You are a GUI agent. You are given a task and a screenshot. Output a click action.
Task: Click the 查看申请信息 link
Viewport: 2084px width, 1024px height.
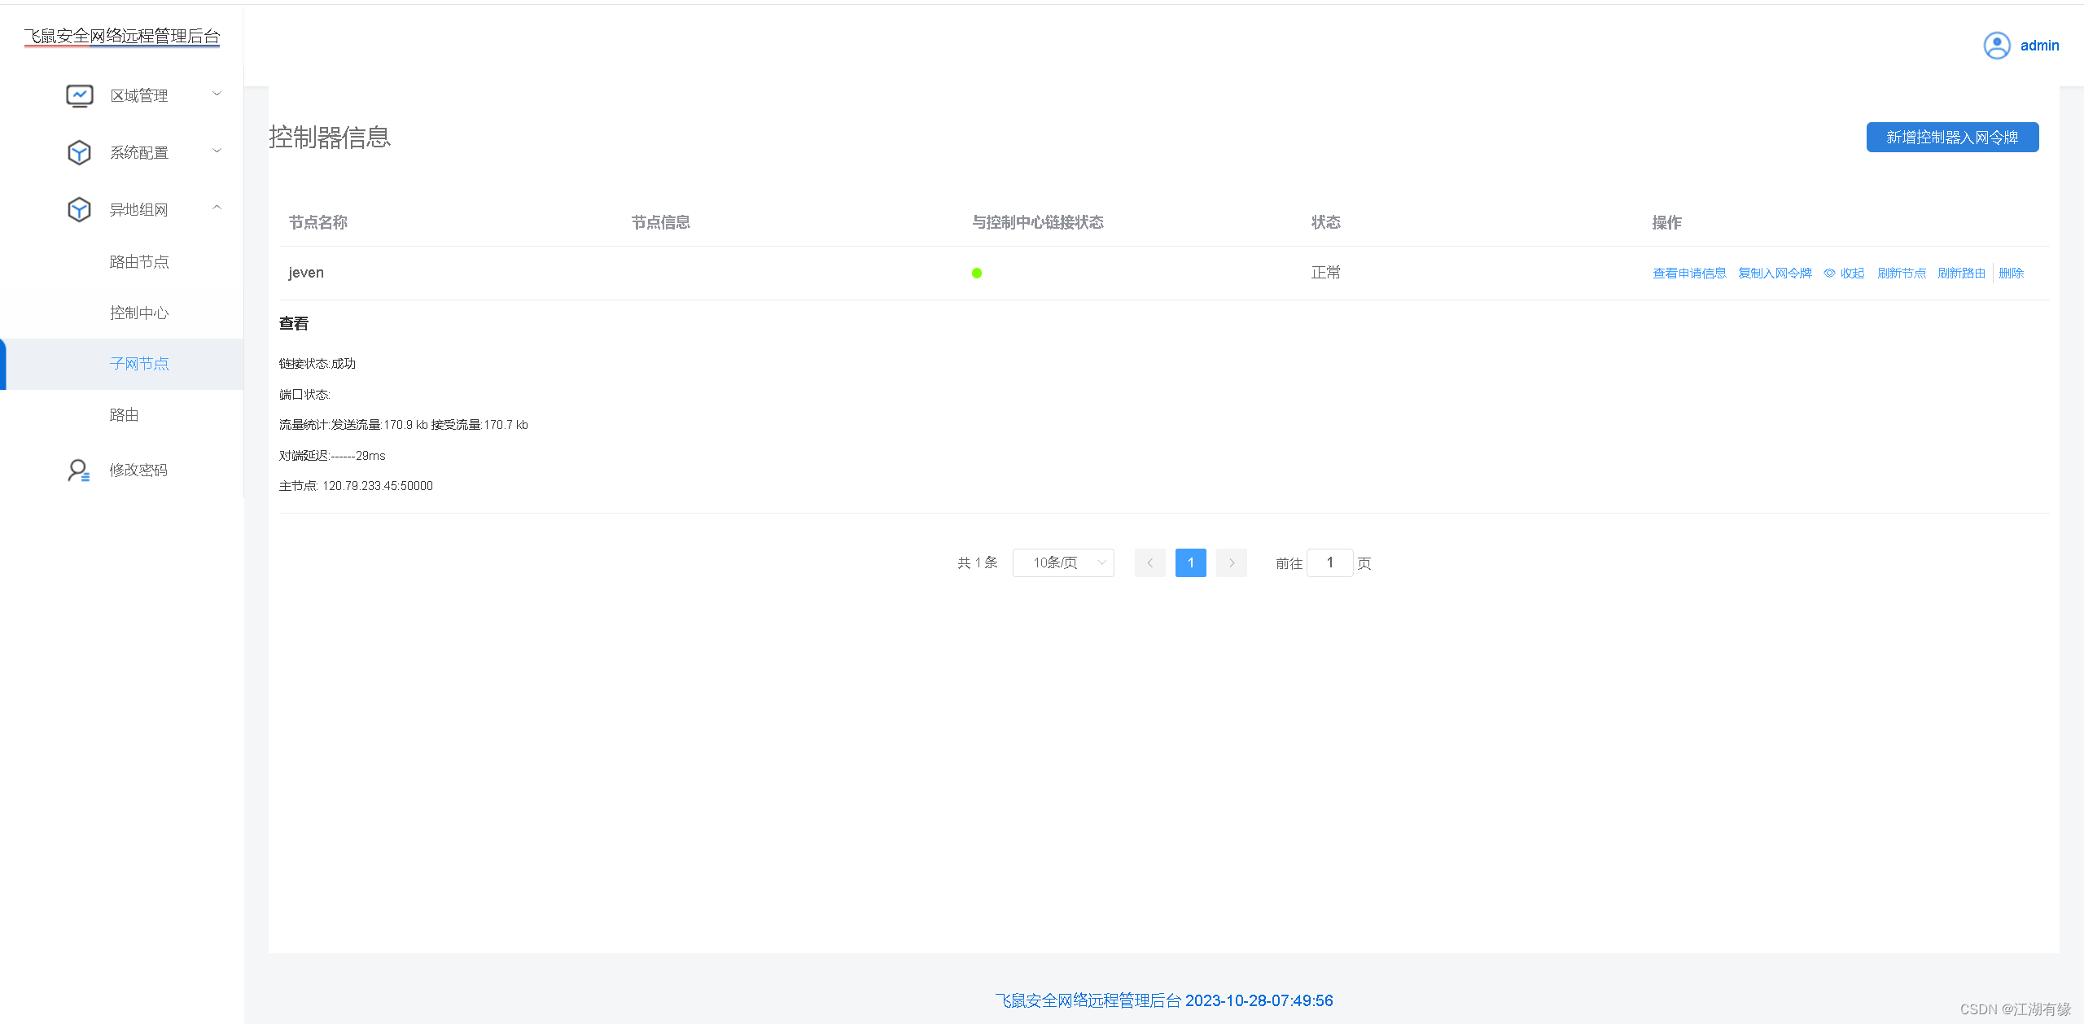tap(1688, 274)
